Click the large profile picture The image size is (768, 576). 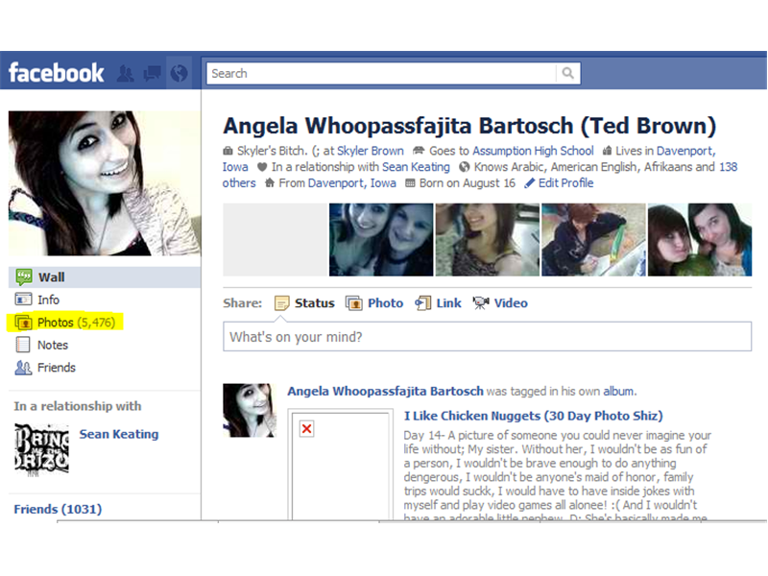[x=105, y=183]
